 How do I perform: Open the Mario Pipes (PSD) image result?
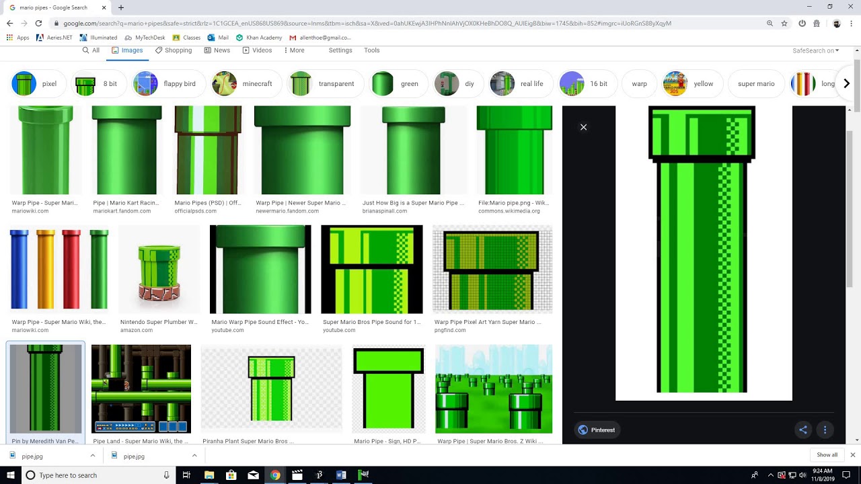pos(208,150)
